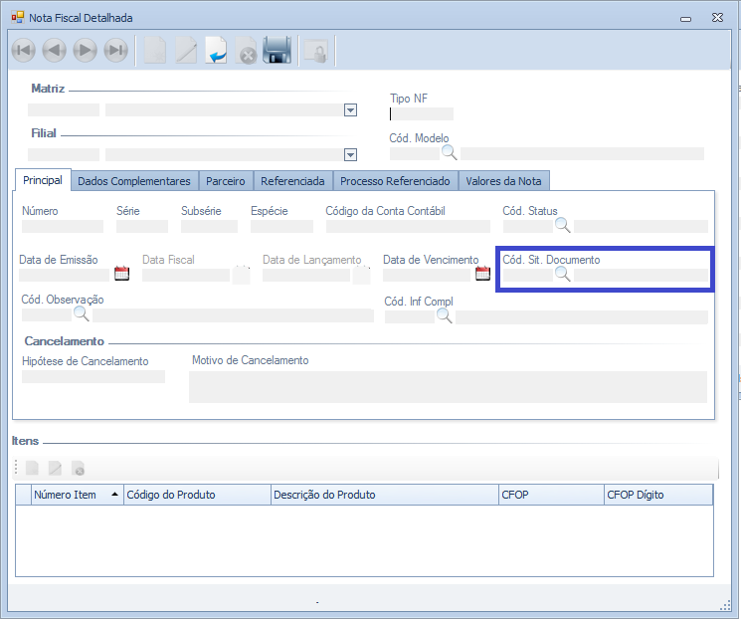Click the Save floppy disk icon
The width and height of the screenshot is (741, 619).
277,51
